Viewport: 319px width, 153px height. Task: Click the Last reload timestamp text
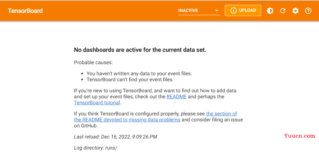tap(116, 137)
